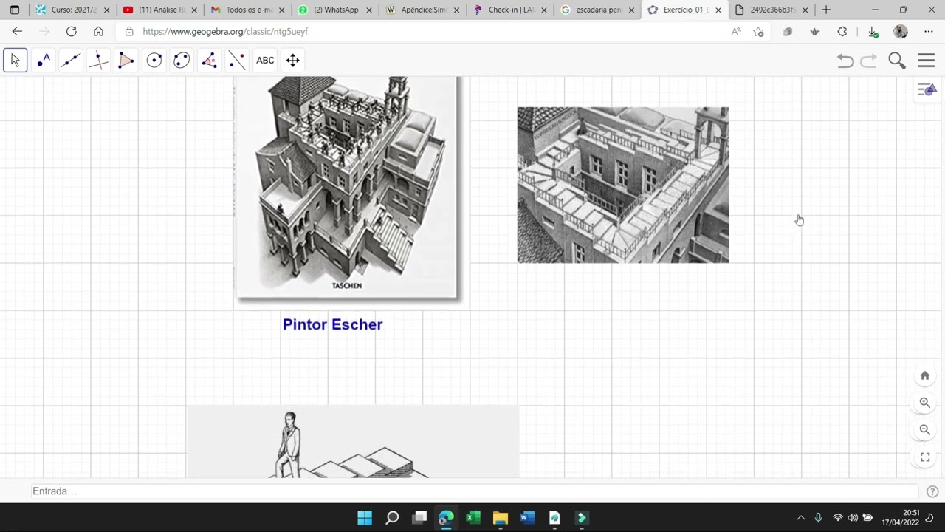Open the browser Collections icon
Viewport: 945px width, 532px height.
click(788, 32)
